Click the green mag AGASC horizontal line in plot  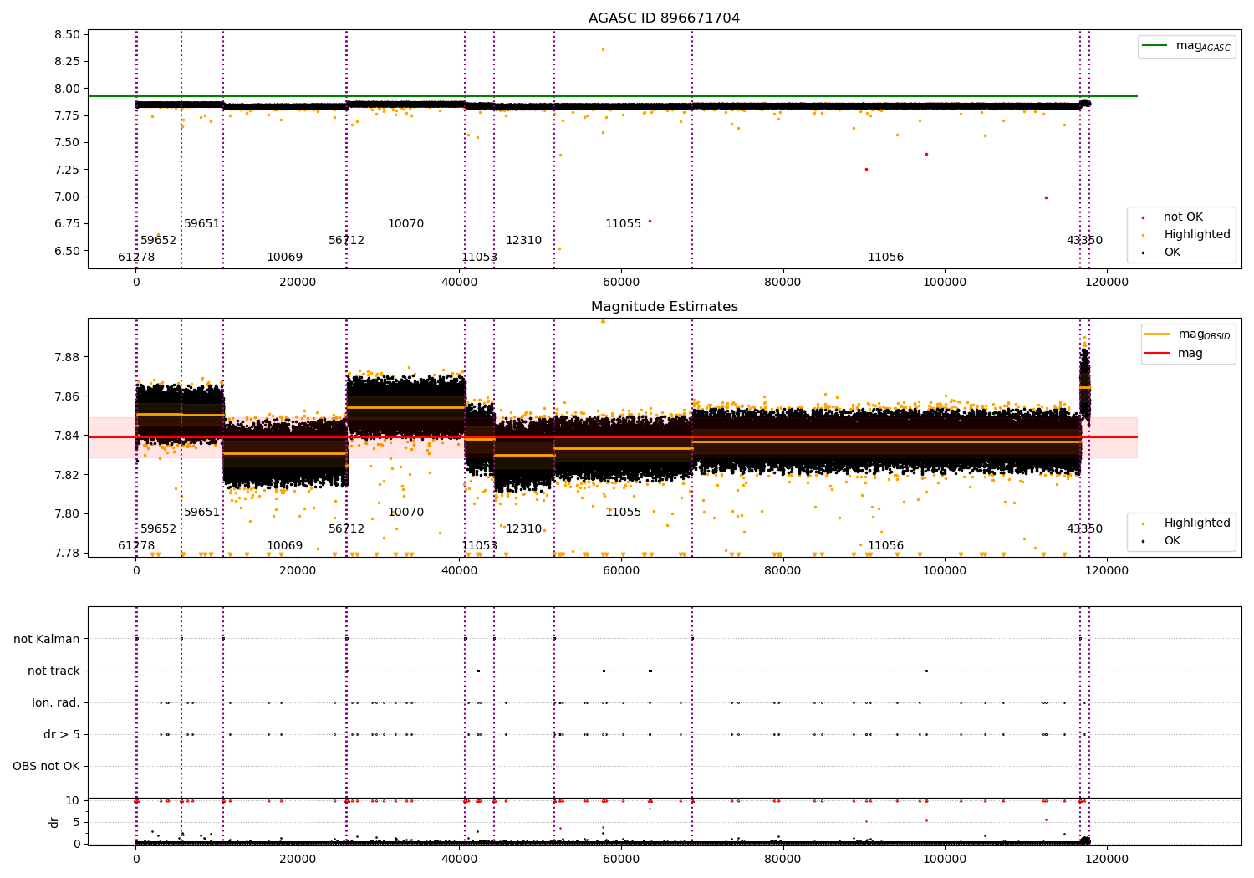click(613, 96)
